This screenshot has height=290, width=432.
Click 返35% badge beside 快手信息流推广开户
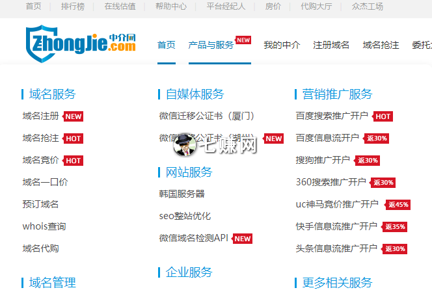click(x=394, y=227)
